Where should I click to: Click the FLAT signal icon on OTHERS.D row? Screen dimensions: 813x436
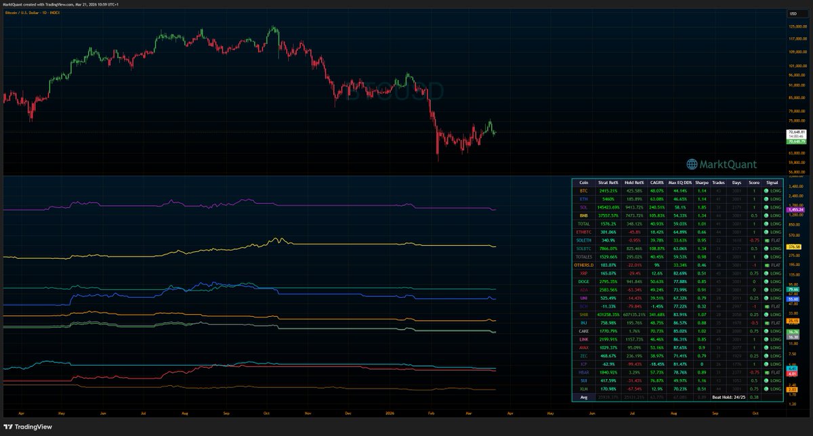pyautogui.click(x=767, y=264)
